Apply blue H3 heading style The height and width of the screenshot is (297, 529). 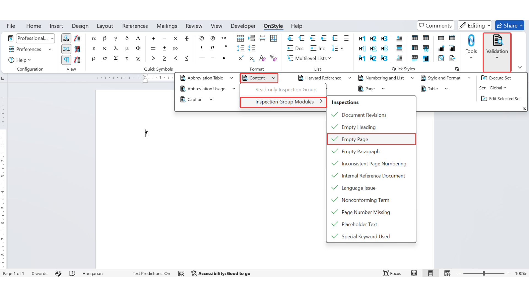(384, 38)
